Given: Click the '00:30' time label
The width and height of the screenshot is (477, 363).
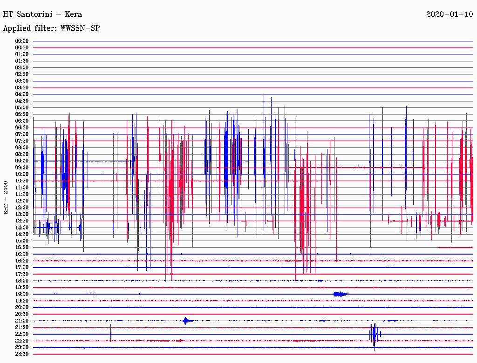Looking at the screenshot, I should click(x=22, y=47).
